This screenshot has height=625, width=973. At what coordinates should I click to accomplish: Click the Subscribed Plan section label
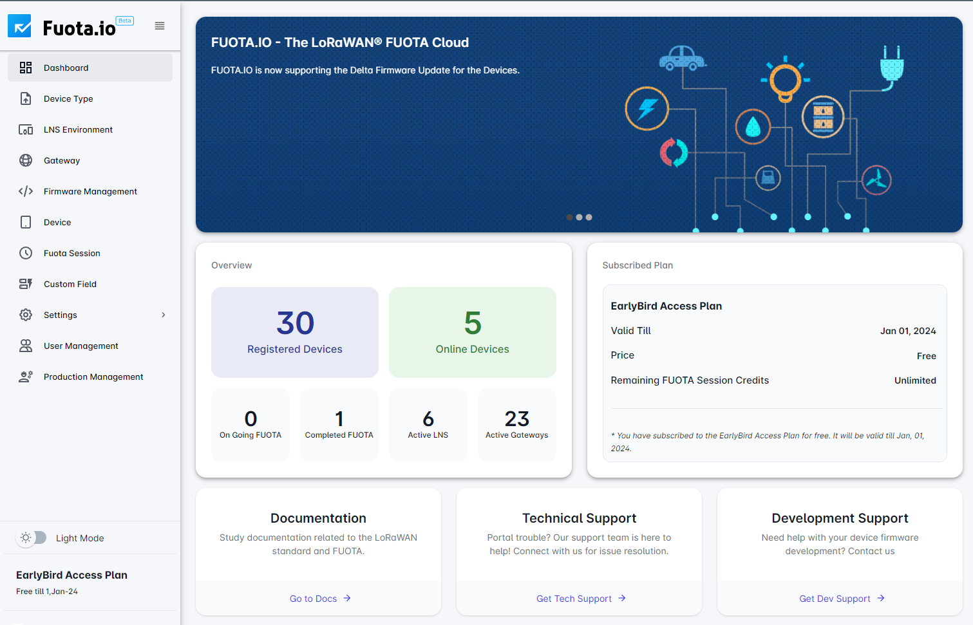click(638, 265)
